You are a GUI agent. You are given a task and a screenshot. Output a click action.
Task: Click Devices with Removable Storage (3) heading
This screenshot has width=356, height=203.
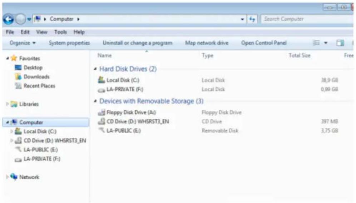coord(152,101)
